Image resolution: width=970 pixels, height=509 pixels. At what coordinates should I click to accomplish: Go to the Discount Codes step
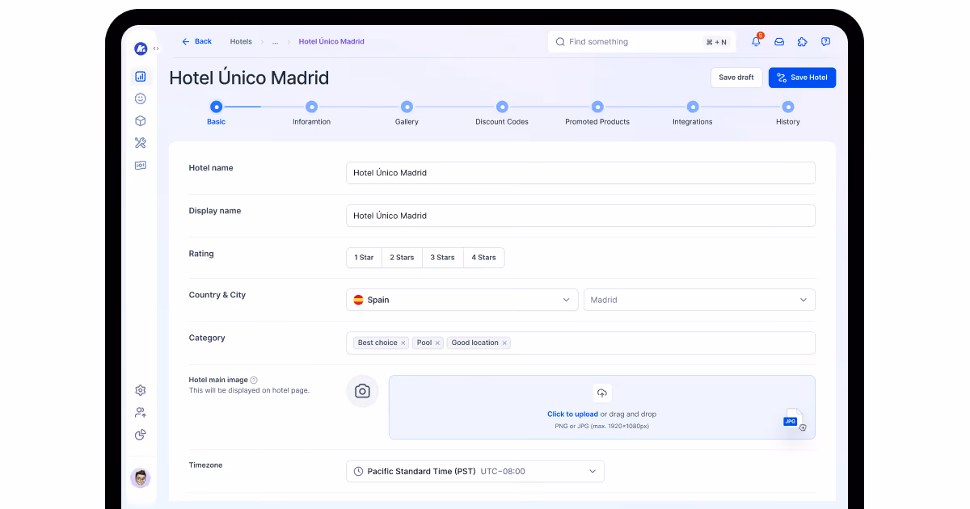pos(502,113)
